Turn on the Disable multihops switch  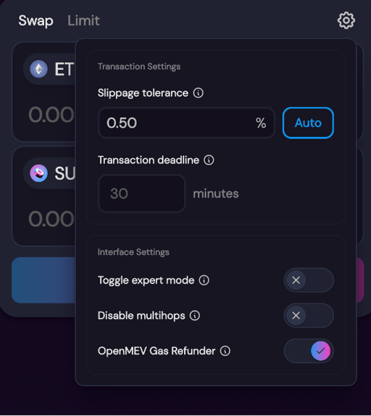coord(308,315)
